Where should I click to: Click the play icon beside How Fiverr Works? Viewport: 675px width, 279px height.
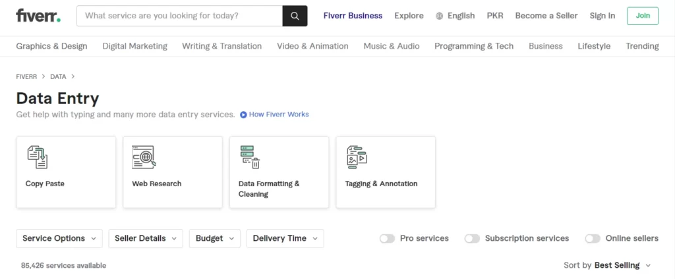243,114
